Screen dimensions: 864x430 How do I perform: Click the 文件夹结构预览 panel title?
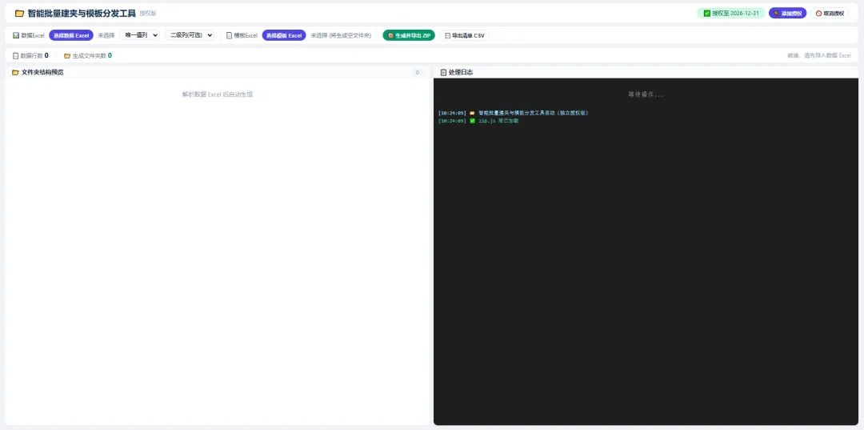42,72
